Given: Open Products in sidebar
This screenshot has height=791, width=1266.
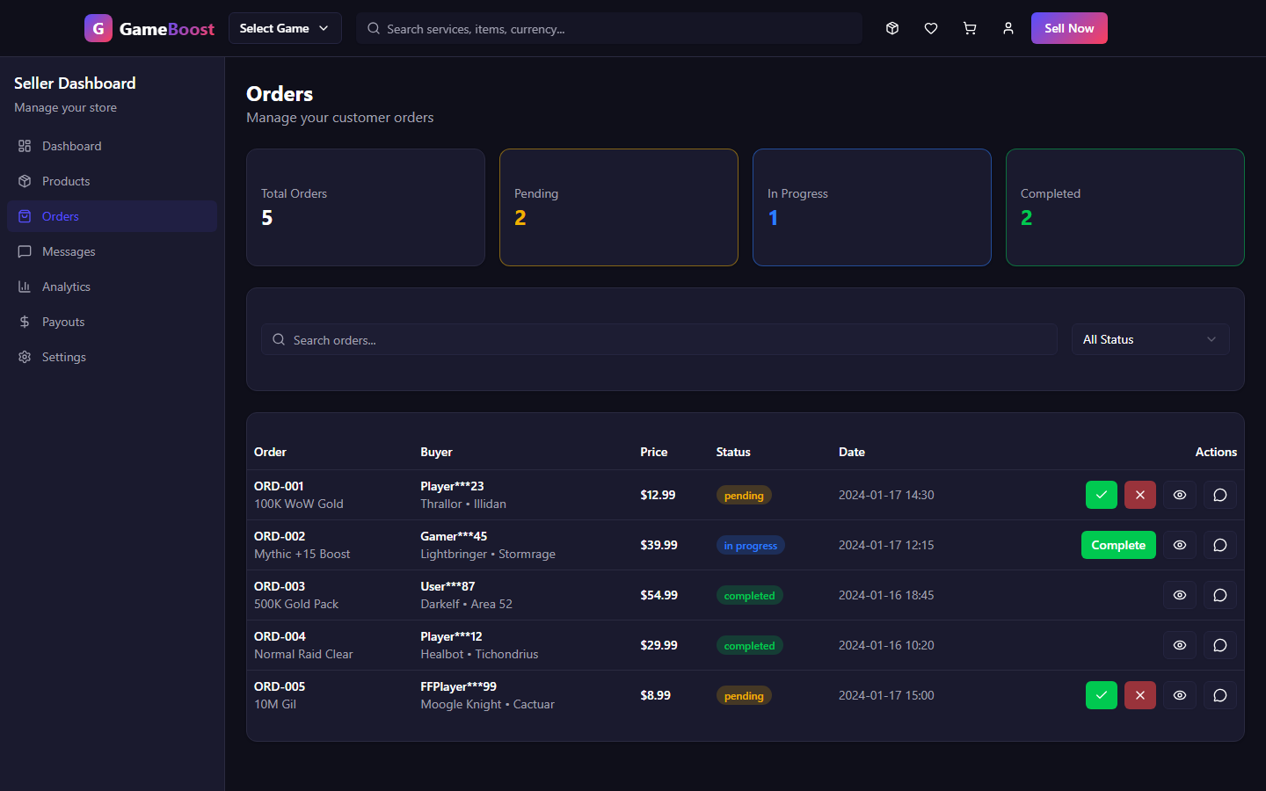Looking at the screenshot, I should [x=112, y=181].
